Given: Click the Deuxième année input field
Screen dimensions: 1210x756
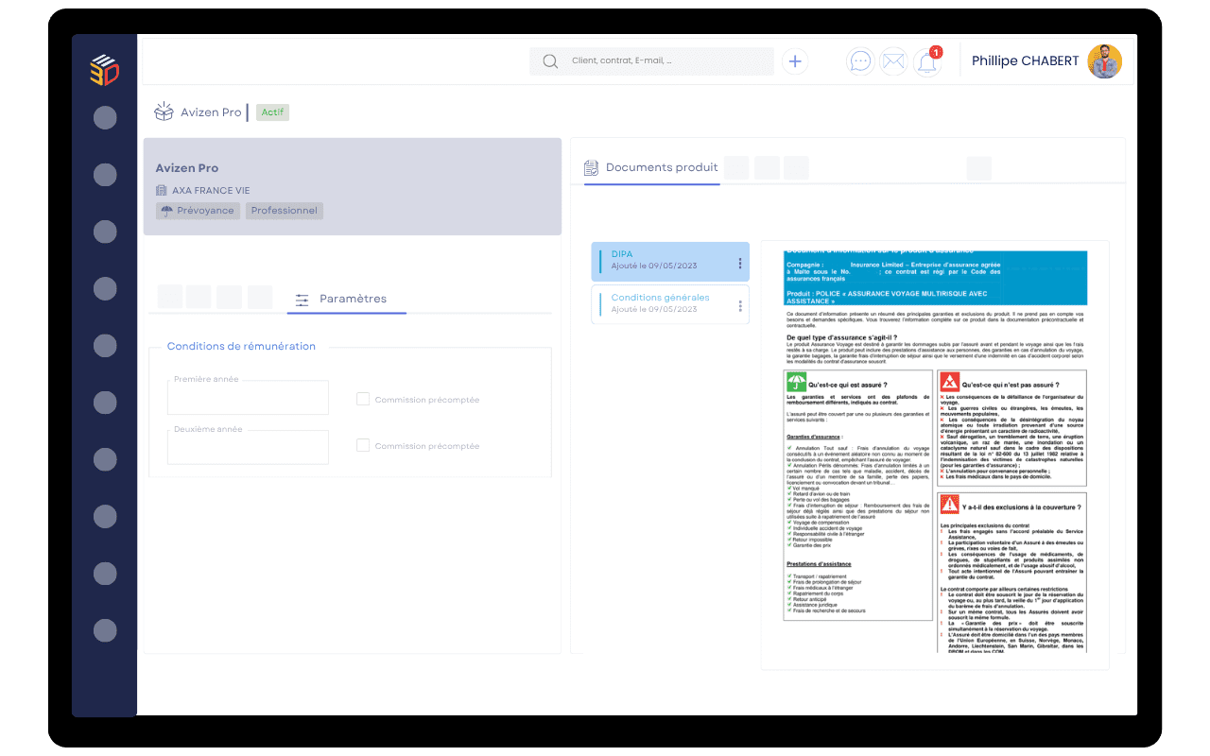Looking at the screenshot, I should point(248,448).
